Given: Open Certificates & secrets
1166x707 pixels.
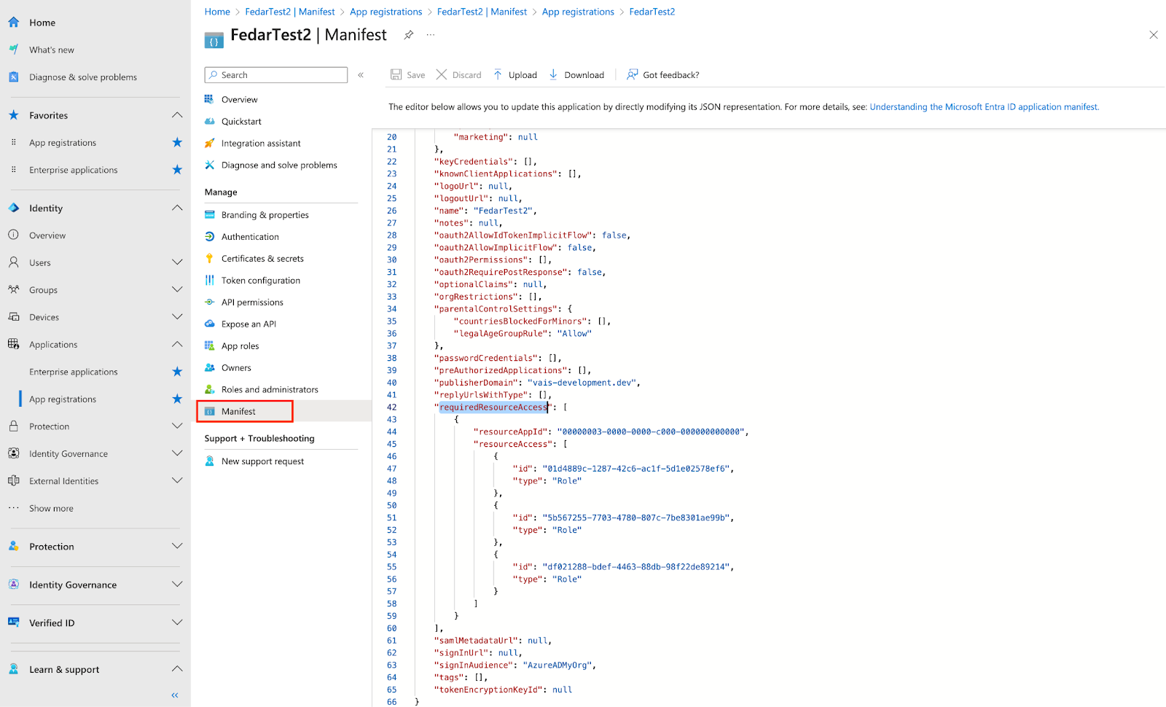Looking at the screenshot, I should point(262,258).
